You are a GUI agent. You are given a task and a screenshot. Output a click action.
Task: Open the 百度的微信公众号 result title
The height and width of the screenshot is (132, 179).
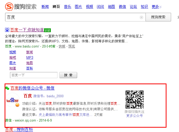coord(32,88)
